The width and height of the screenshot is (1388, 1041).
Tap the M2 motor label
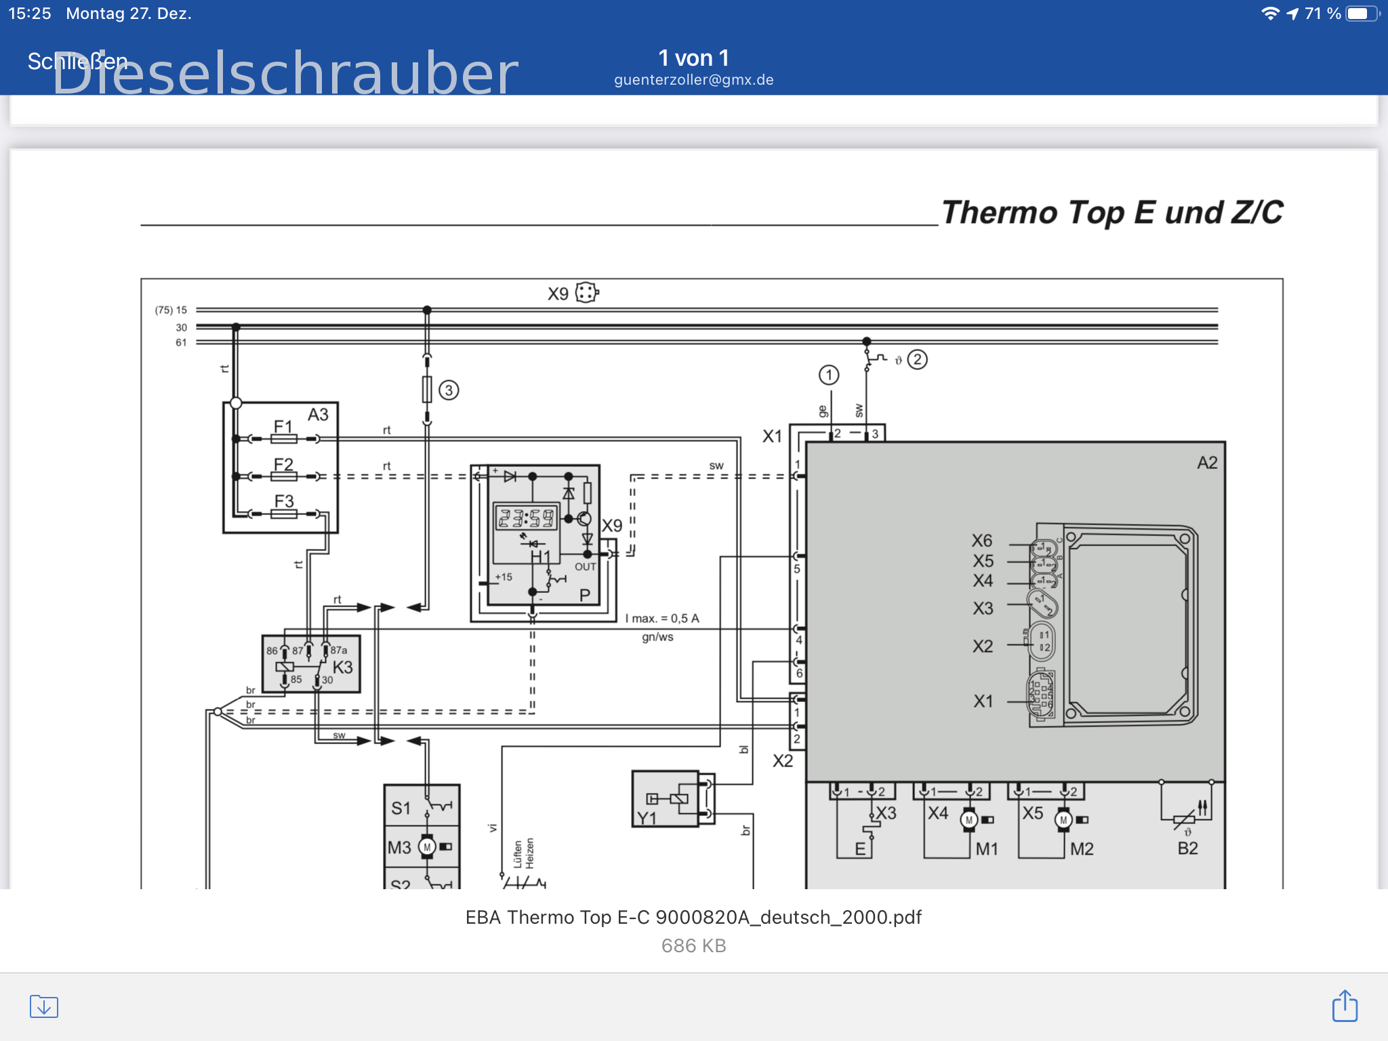point(1082,849)
